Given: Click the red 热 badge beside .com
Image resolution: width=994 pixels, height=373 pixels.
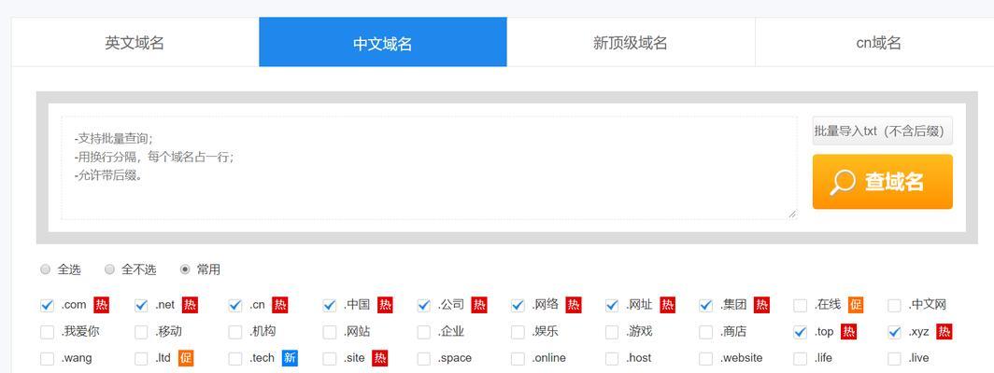Looking at the screenshot, I should pyautogui.click(x=102, y=305).
